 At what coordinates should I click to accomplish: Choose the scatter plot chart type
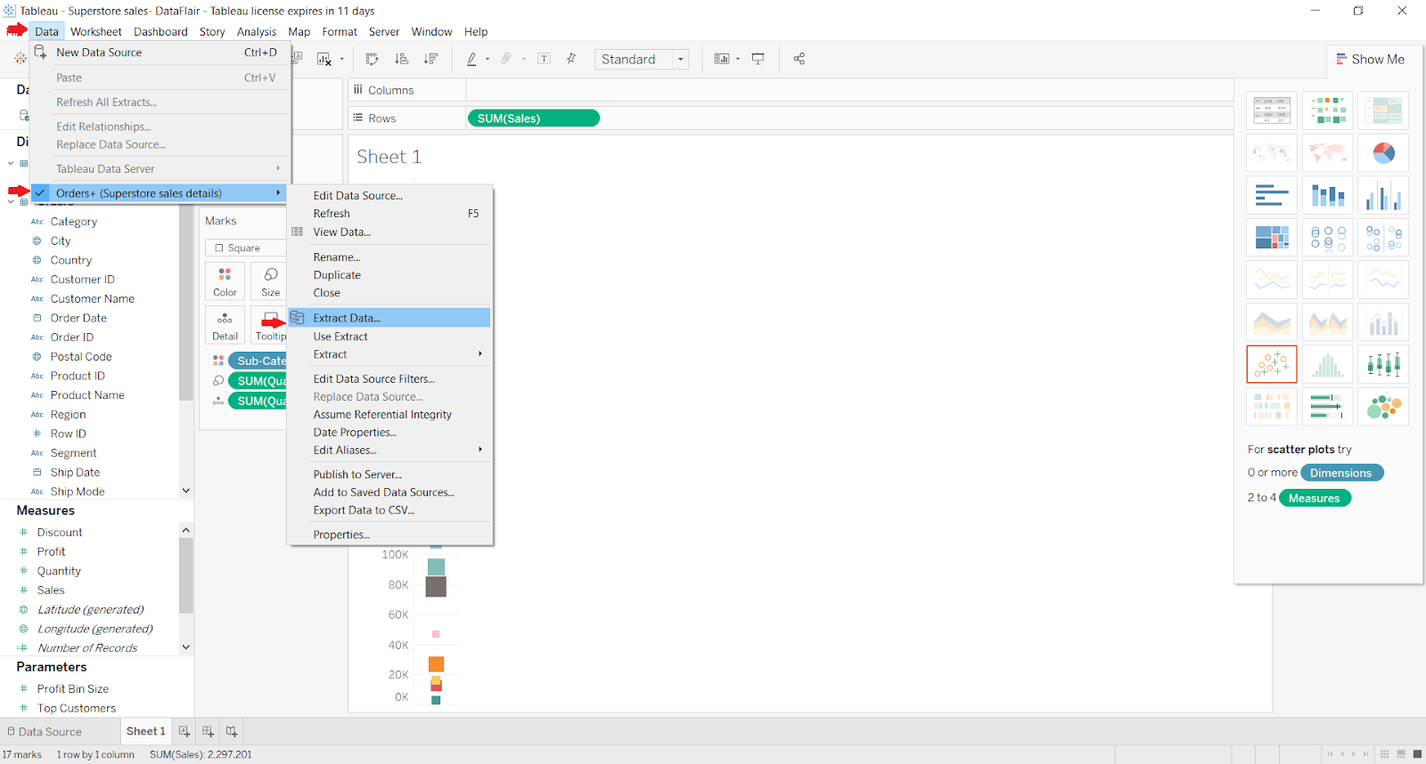click(x=1272, y=364)
